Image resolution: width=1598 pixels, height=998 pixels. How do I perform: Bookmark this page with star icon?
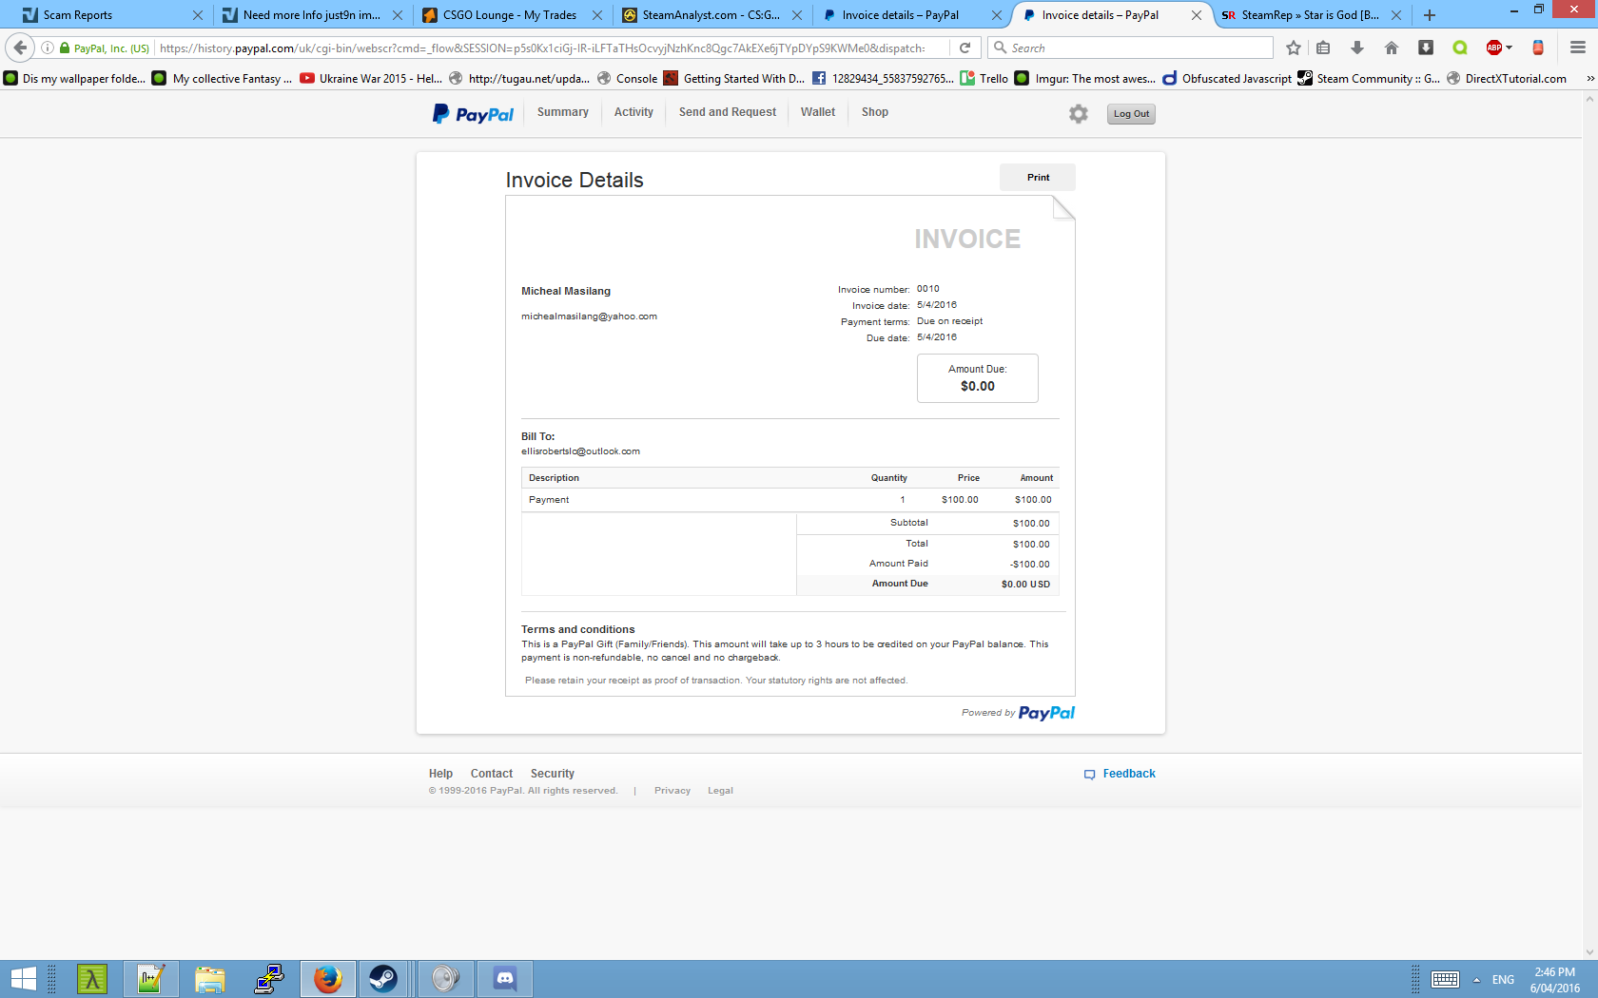click(1293, 48)
